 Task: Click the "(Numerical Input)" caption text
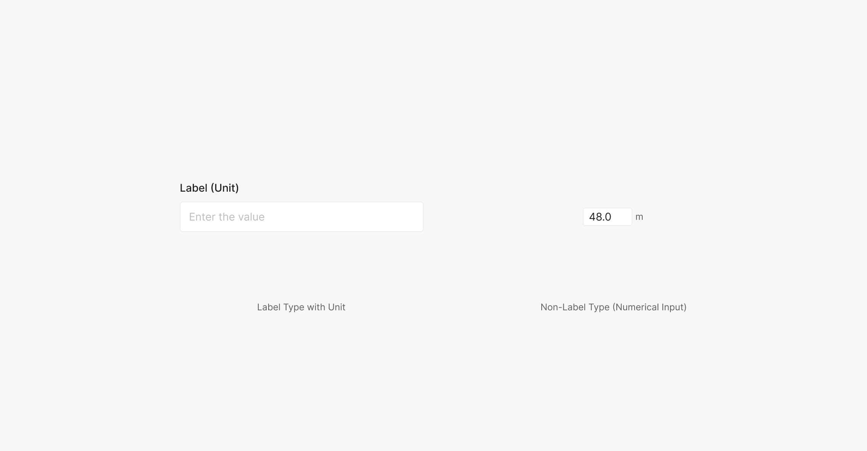[649, 307]
